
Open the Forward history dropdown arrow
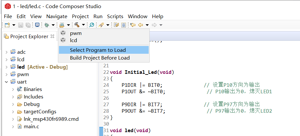point(161,25)
